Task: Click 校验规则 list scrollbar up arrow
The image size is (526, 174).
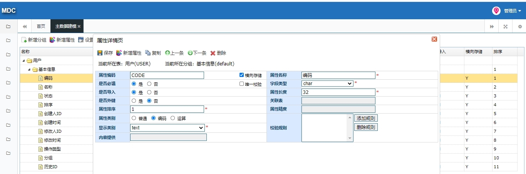Action: click(x=350, y=117)
